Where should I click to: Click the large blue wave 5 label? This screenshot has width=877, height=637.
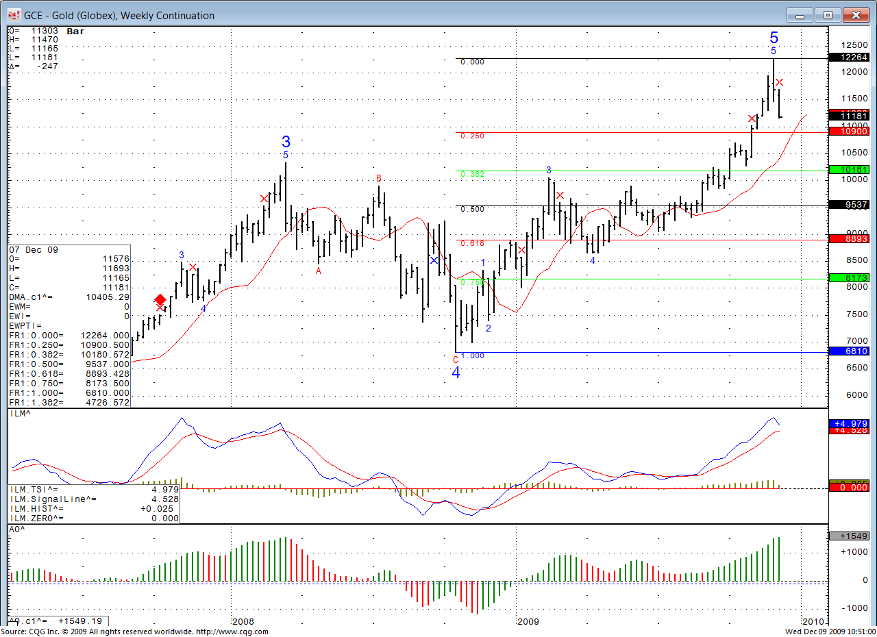pos(774,38)
